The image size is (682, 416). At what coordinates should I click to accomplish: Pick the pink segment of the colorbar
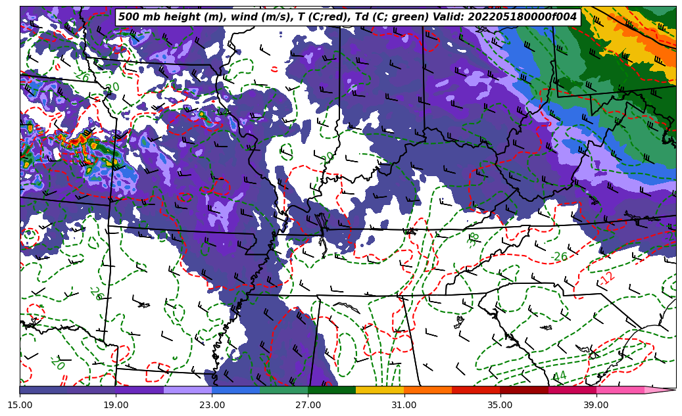(620, 390)
